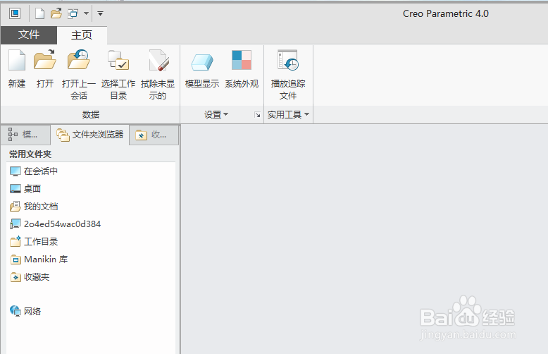The height and width of the screenshot is (354, 548).
Task: Click the quick access open folder icon
Action: tap(56, 13)
